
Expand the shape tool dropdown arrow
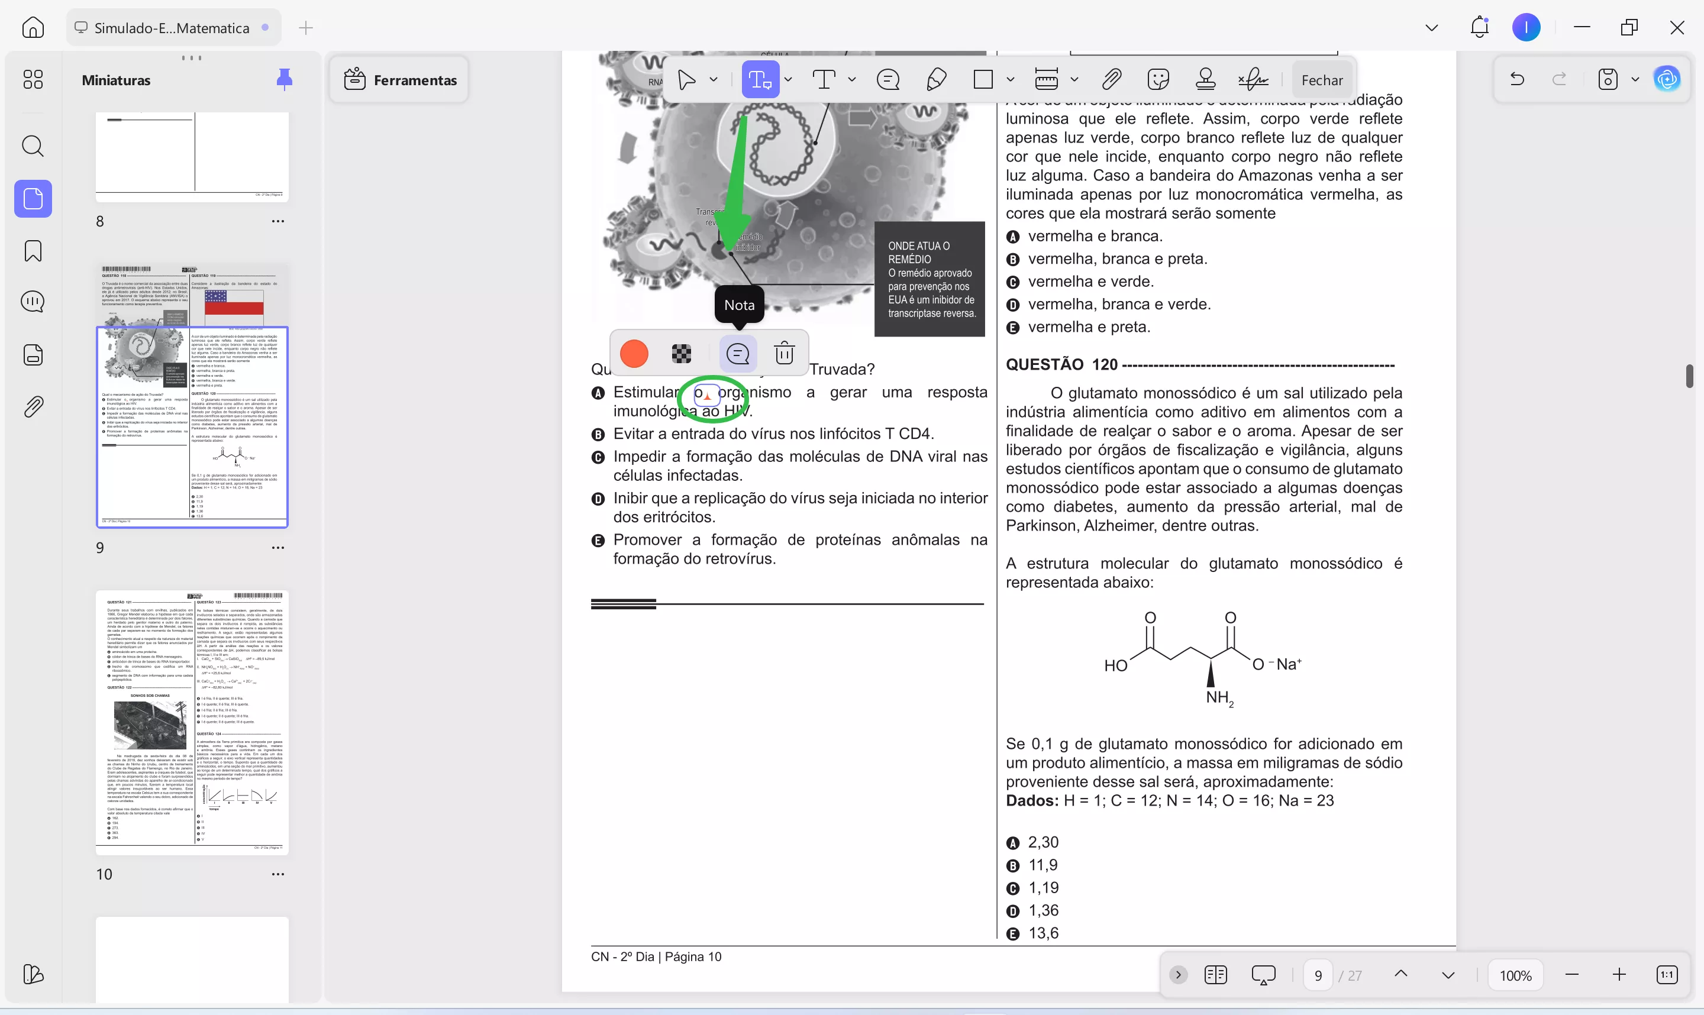1011,80
